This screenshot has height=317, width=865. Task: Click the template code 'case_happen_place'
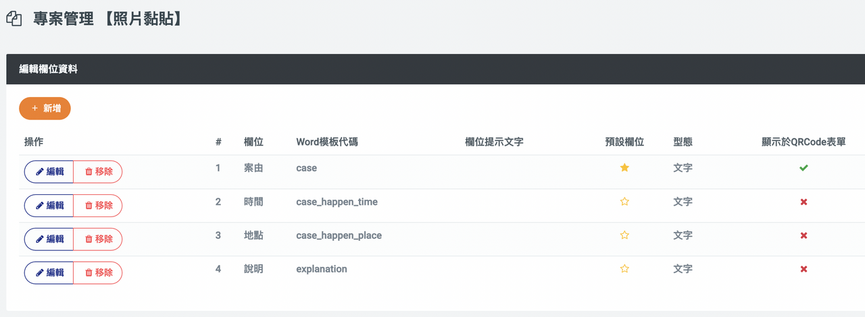[339, 235]
